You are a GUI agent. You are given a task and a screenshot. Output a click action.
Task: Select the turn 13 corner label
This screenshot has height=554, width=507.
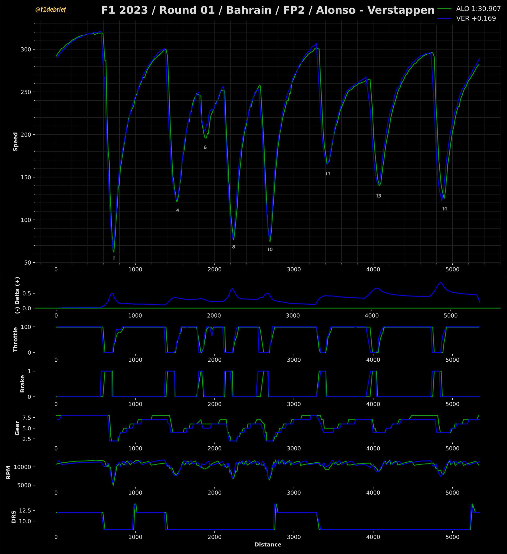(378, 196)
